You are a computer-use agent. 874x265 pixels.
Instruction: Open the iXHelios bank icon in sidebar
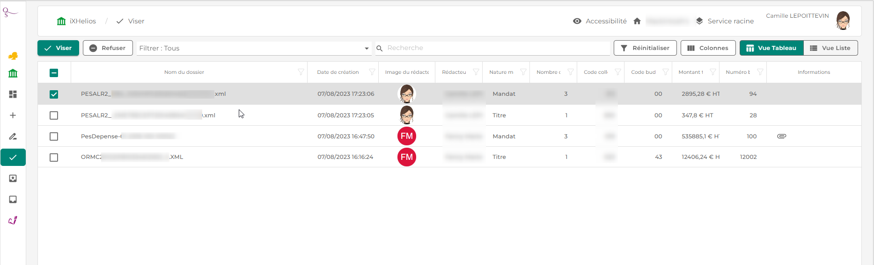tap(13, 73)
